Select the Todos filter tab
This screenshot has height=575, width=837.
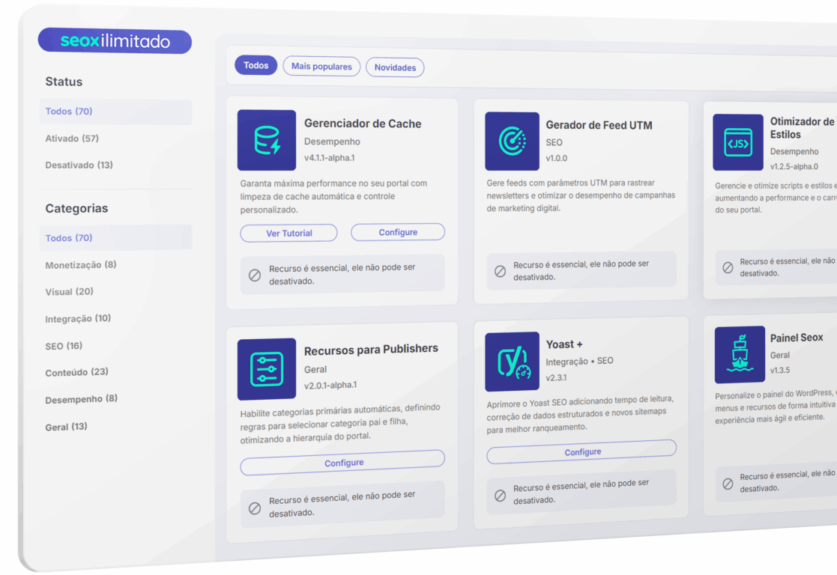click(256, 65)
